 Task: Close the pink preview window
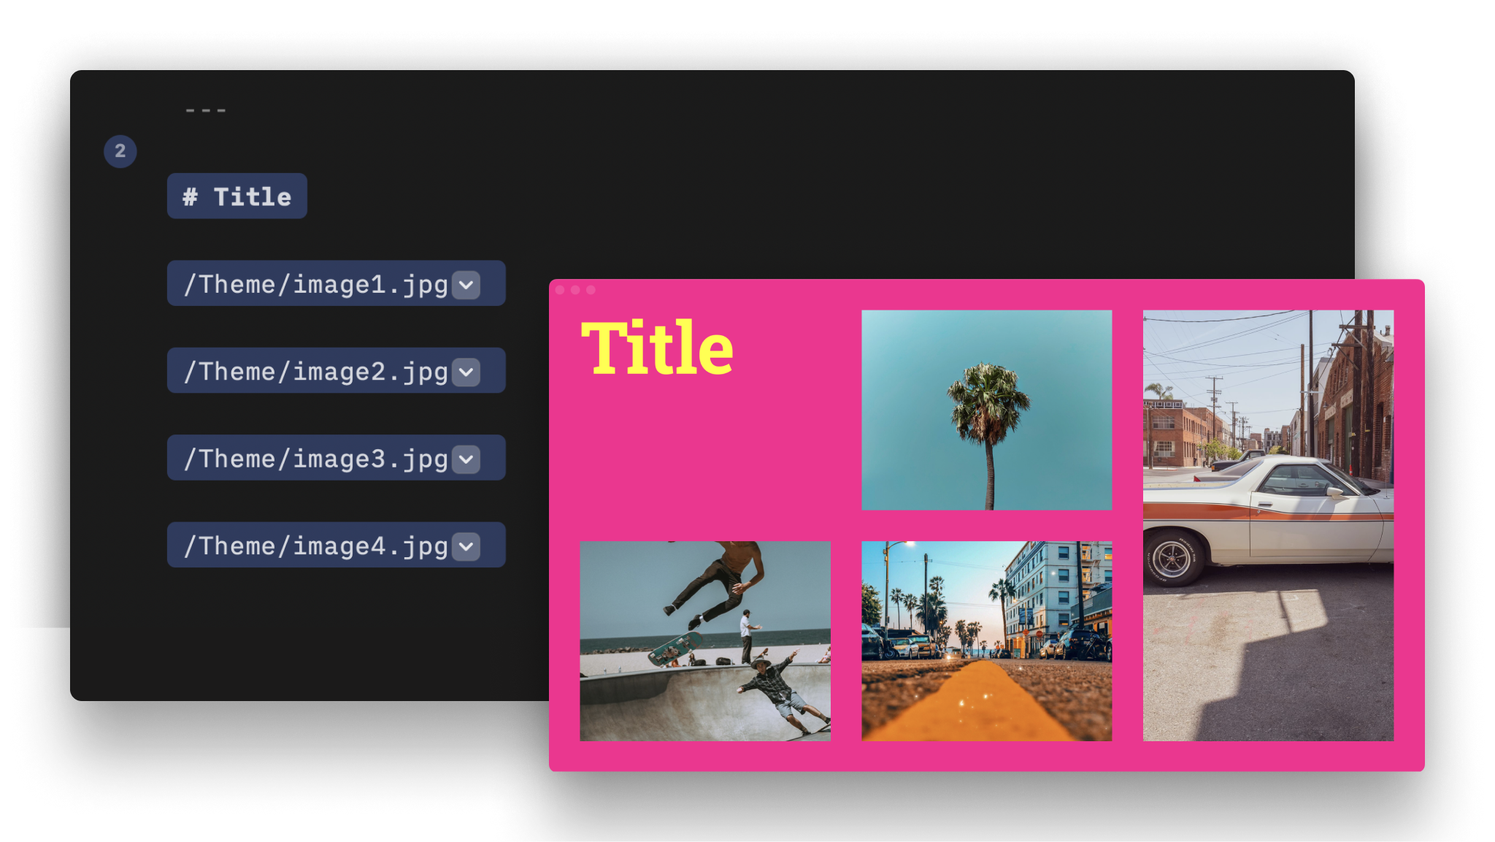(560, 290)
